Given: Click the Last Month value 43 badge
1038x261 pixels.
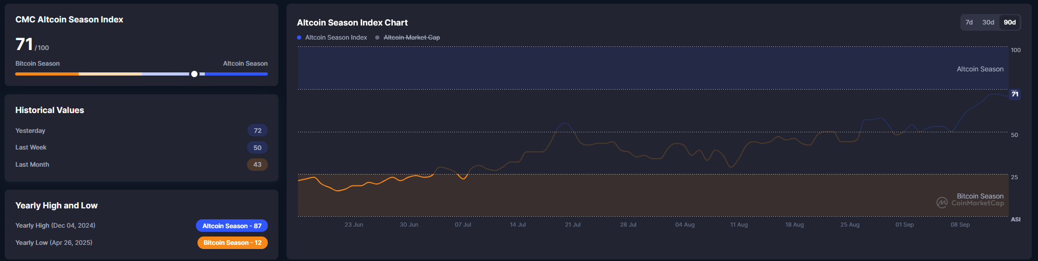Looking at the screenshot, I should [x=257, y=165].
